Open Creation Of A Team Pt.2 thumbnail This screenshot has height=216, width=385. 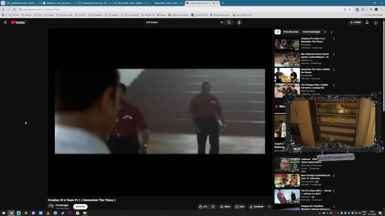[287, 44]
